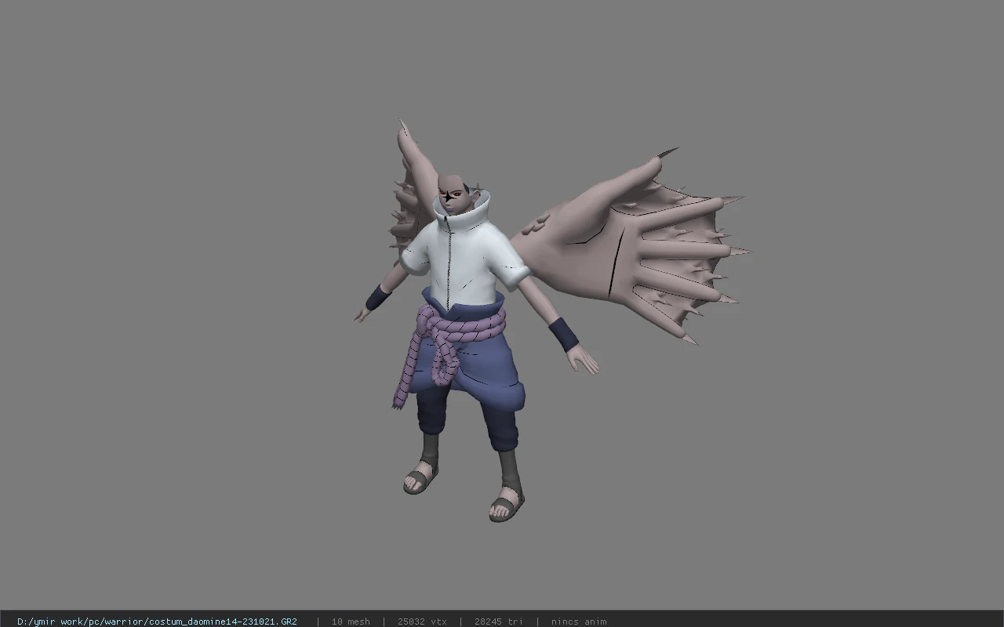Click the "25032 vtx" vertex count
The height and width of the screenshot is (627, 1004).
point(422,622)
